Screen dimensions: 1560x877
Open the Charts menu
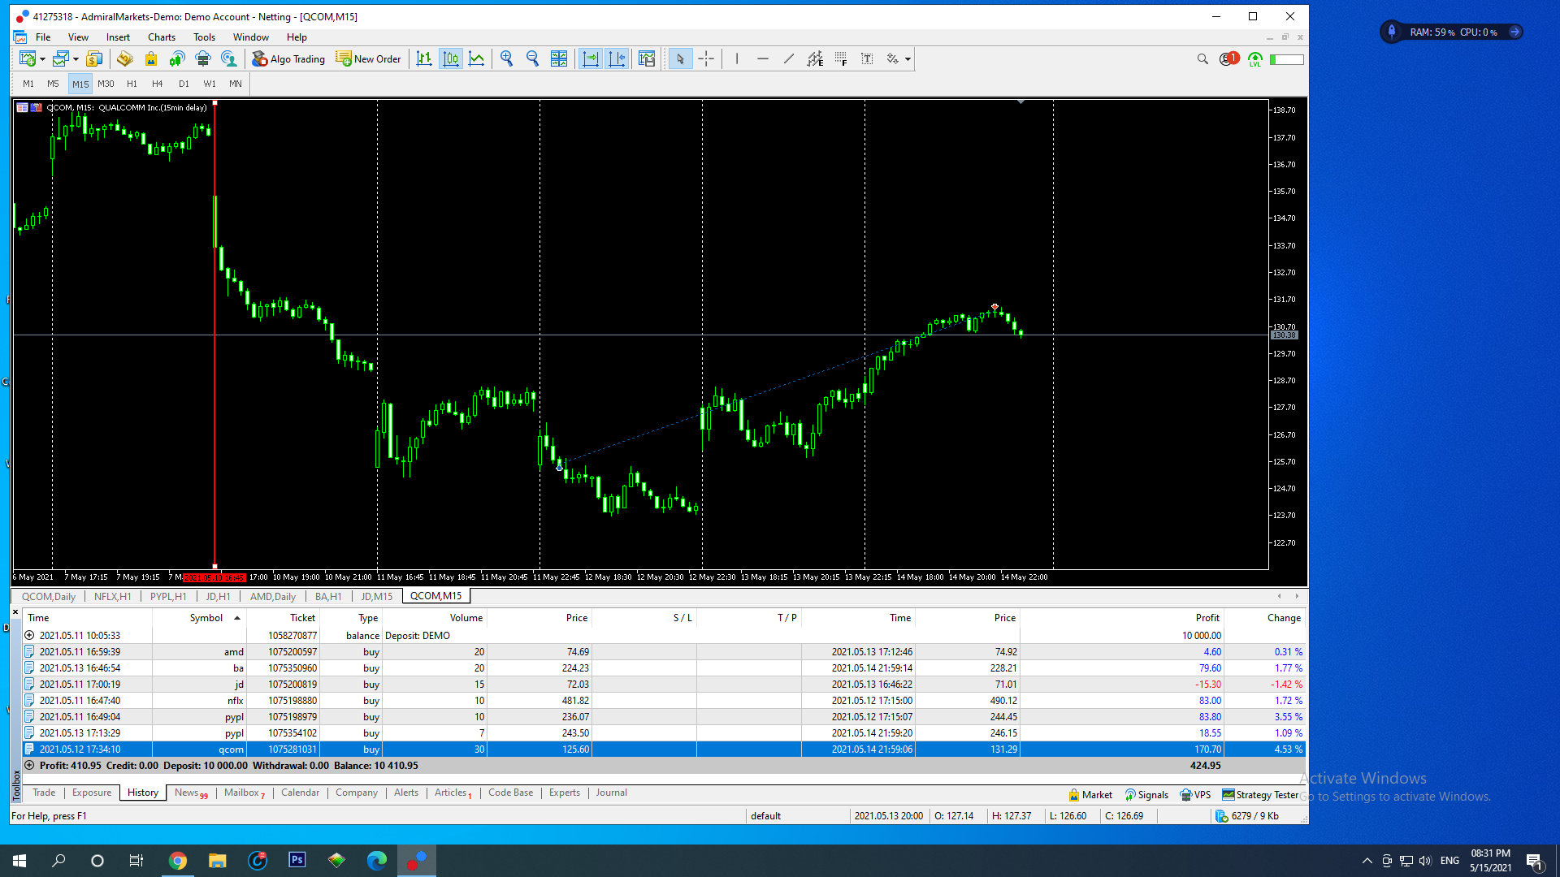coord(161,37)
